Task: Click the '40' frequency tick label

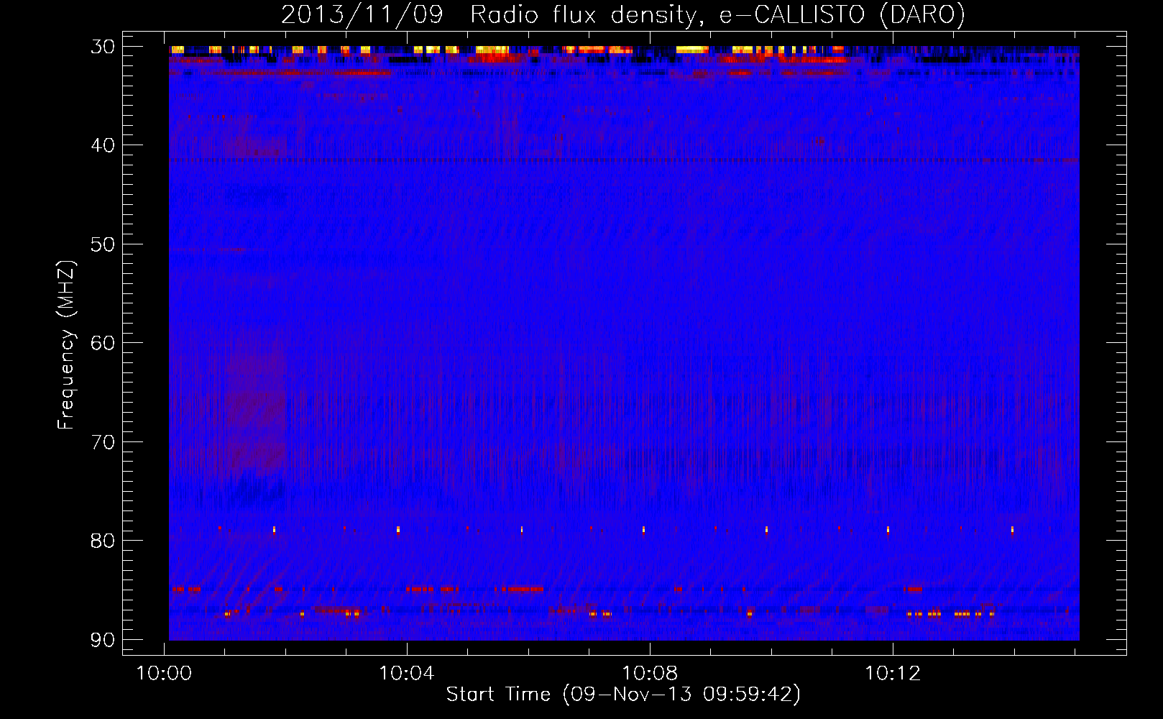Action: coord(103,145)
